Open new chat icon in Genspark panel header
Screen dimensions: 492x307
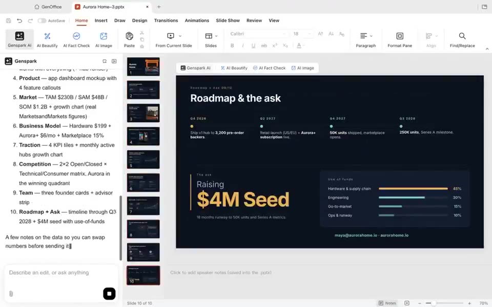pyautogui.click(x=105, y=61)
